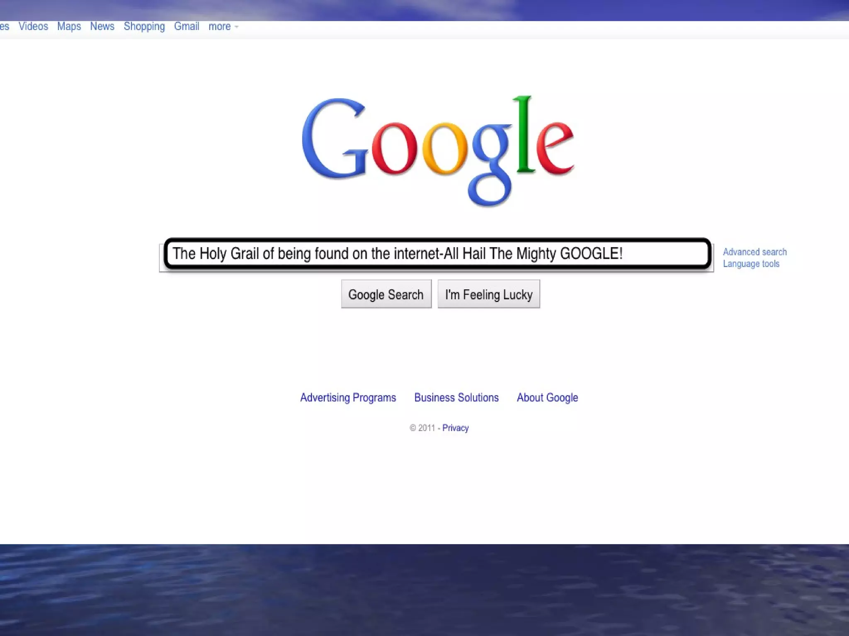The image size is (849, 636).
Task: Click the © 2011 copyright text
Action: tap(422, 428)
